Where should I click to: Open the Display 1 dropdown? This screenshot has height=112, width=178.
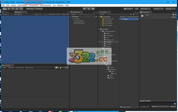point(7,14)
